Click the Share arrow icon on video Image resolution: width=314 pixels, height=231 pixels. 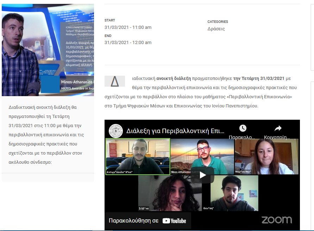(278, 128)
